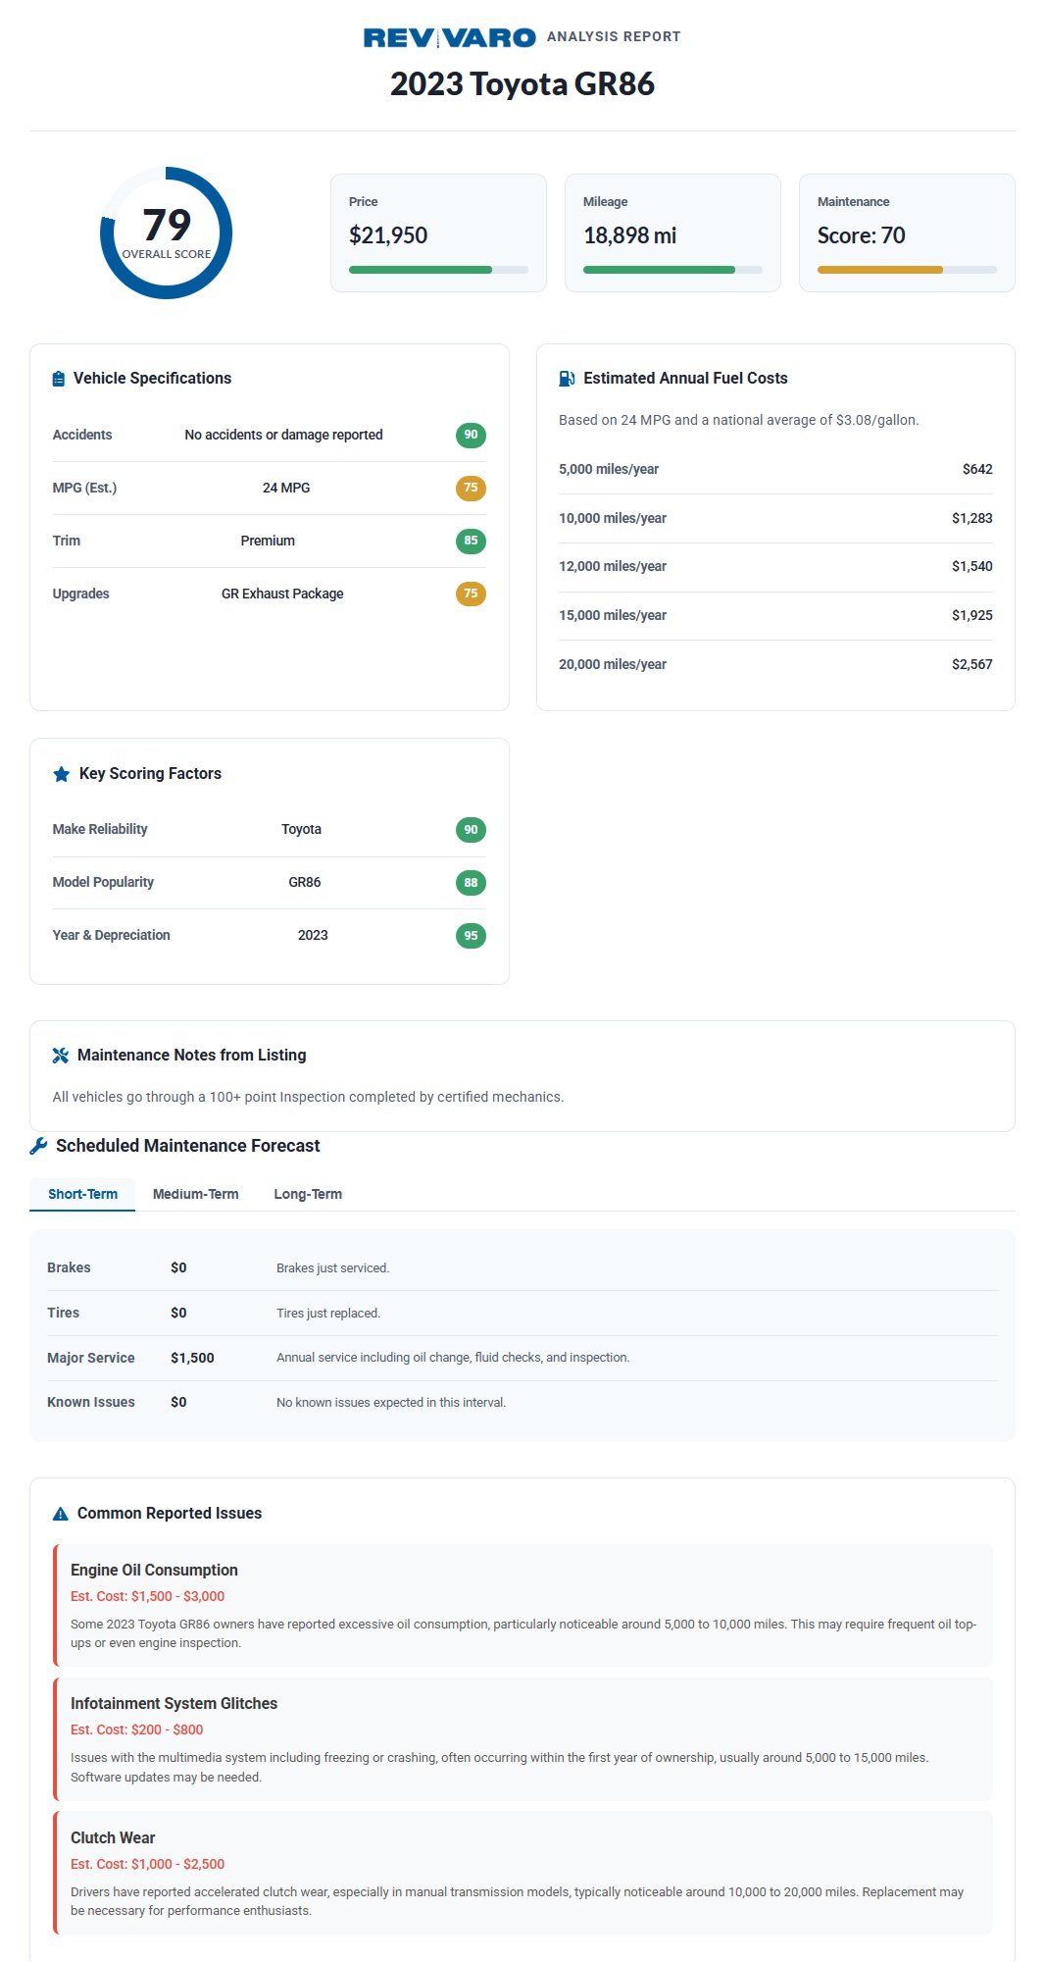
Task: Click the RevVaro logo
Action: (x=449, y=37)
